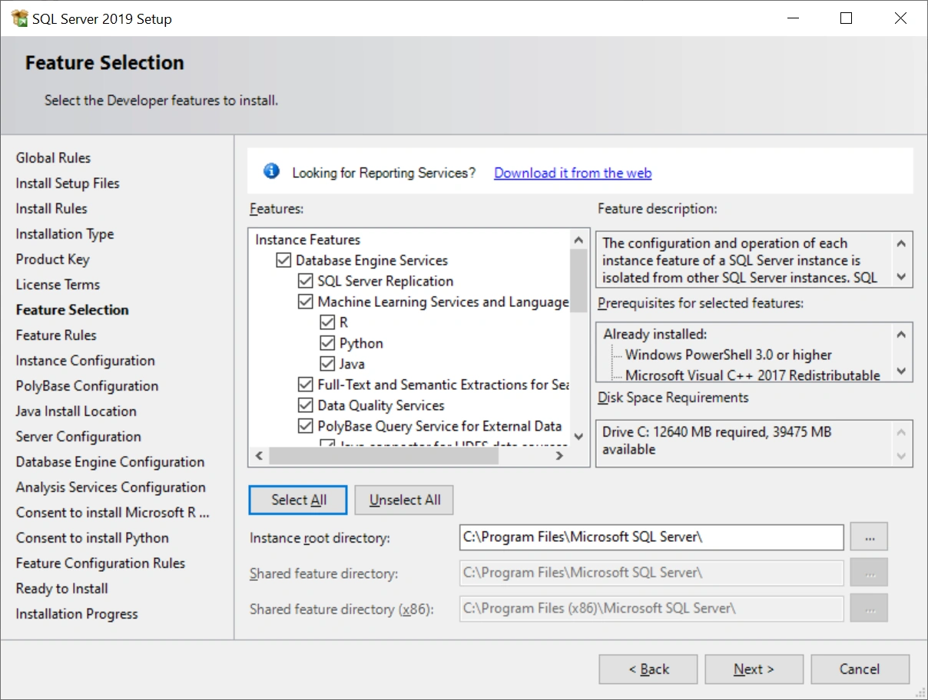Click the down arrow of the Feature description scrollbar

tap(902, 277)
